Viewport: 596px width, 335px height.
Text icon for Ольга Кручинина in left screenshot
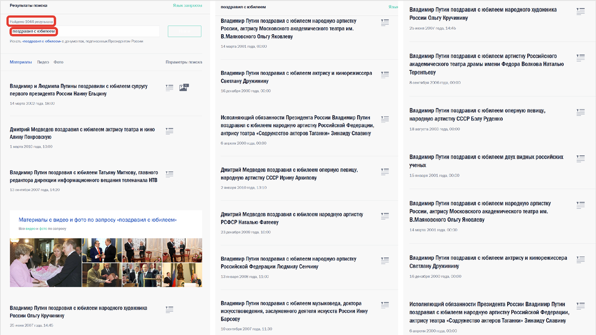(x=169, y=309)
